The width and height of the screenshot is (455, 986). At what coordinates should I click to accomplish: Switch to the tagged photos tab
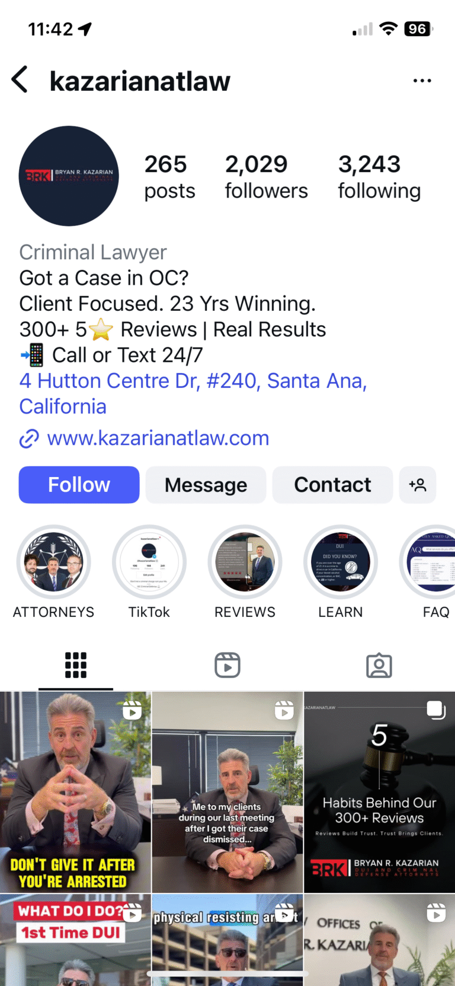pos(379,665)
